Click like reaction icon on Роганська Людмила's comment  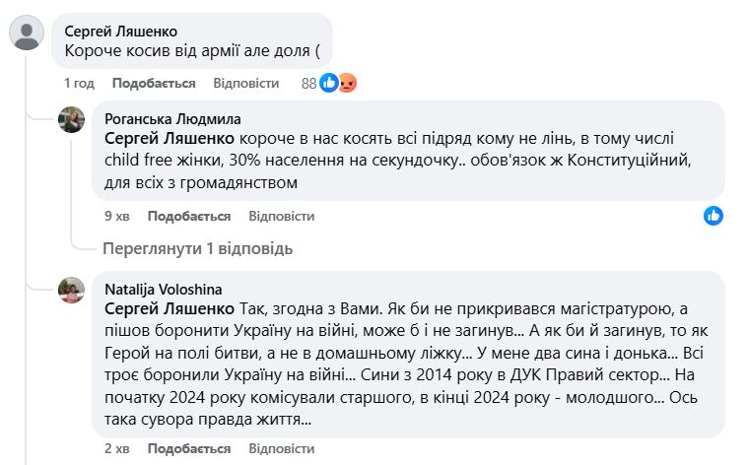click(714, 216)
